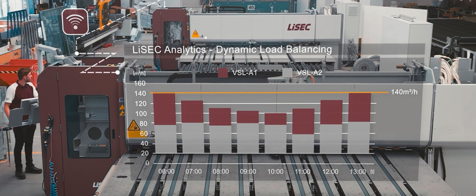Viewport: 476px width, 196px height.
Task: Click the VSL-A2 legend text
Action: coord(310,73)
